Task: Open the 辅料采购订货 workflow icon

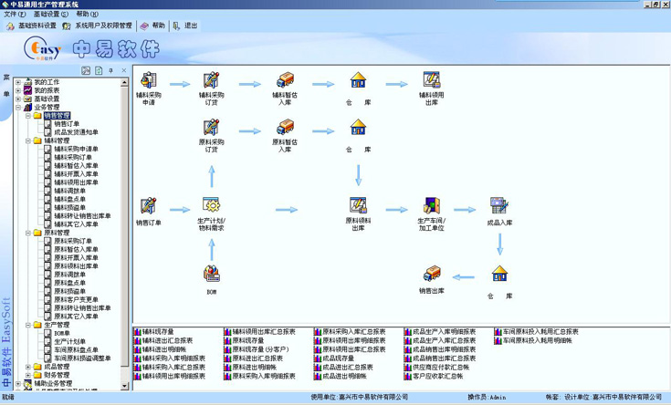Action: [x=212, y=80]
